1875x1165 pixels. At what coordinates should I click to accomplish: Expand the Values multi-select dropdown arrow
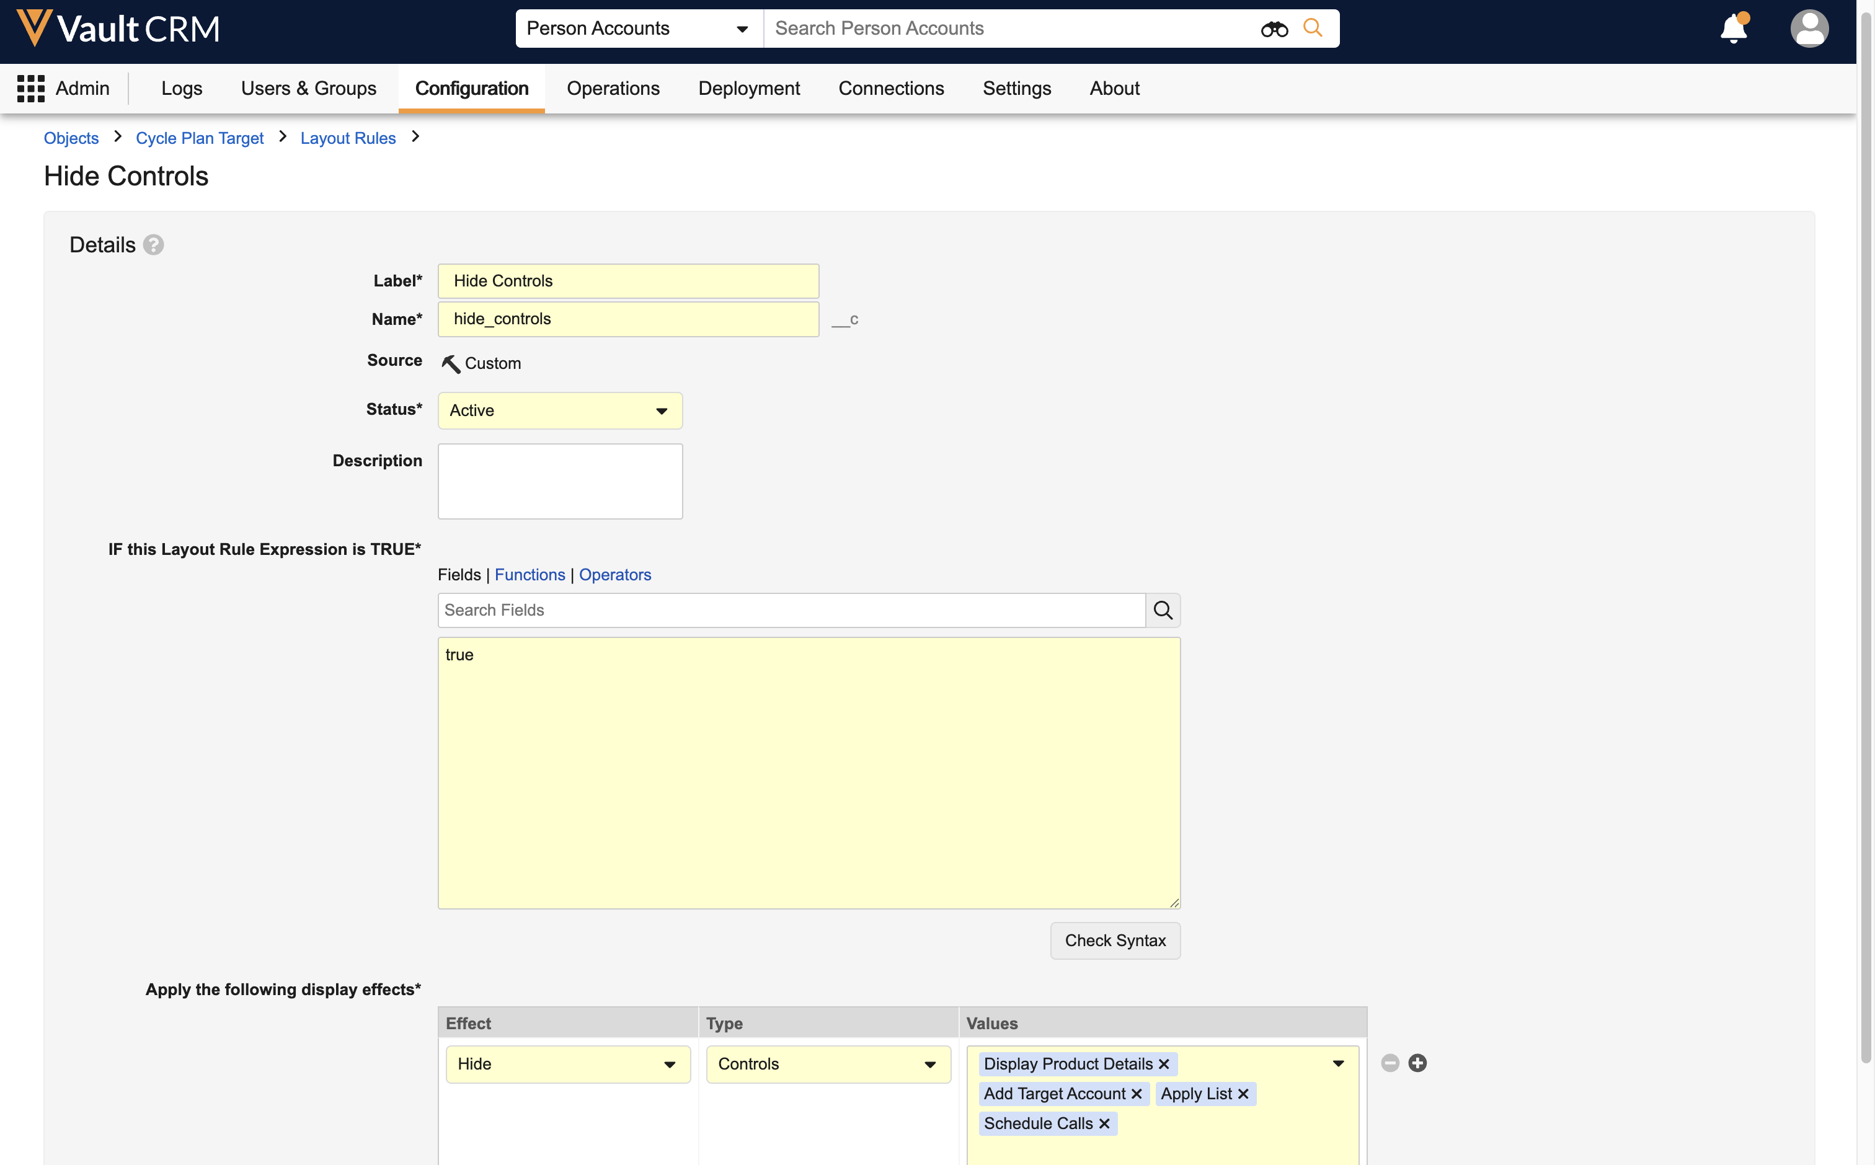1338,1064
